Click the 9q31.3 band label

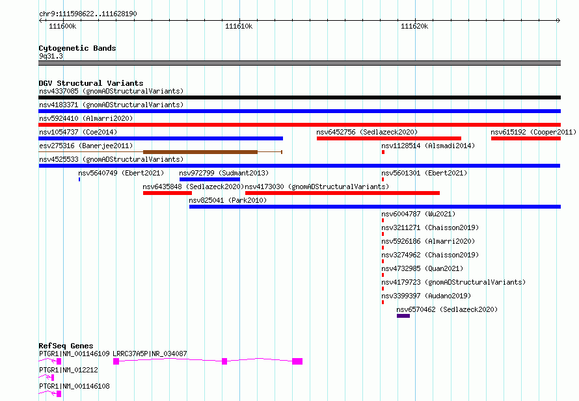[x=51, y=56]
